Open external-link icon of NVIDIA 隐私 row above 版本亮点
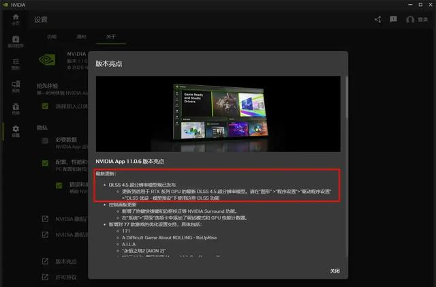Viewport: 436px width, 287px height. click(45, 235)
